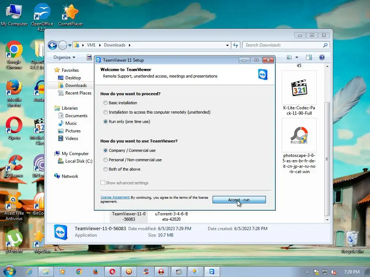Expand the address bar history dropdown
This screenshot has height=277, width=370.
(227, 45)
